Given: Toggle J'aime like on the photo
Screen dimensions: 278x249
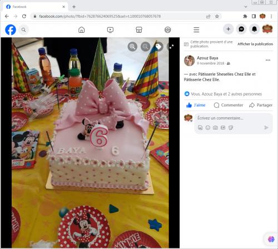Looking at the screenshot, I should pyautogui.click(x=196, y=105).
